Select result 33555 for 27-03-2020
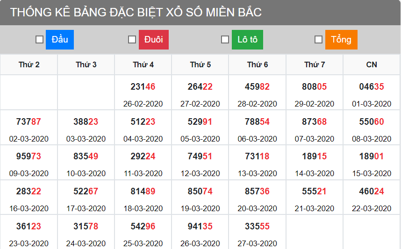 pyautogui.click(x=257, y=226)
